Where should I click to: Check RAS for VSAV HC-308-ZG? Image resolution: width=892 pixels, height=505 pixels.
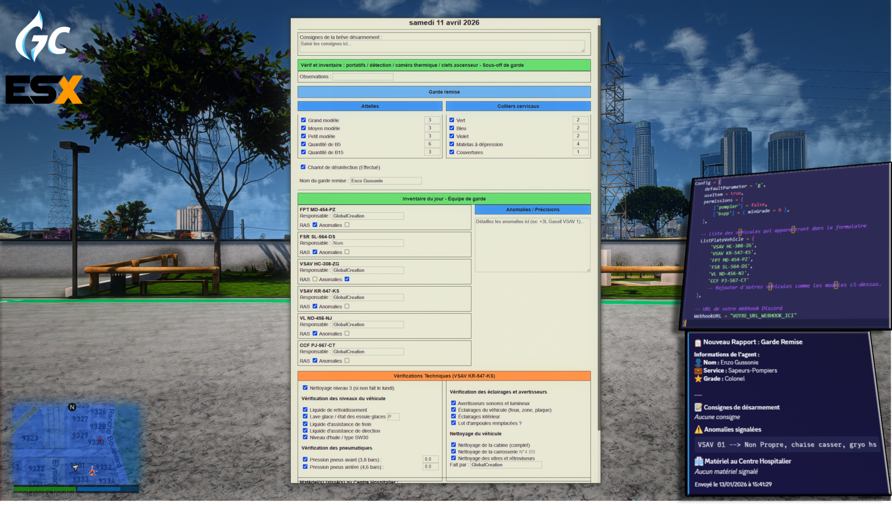click(x=315, y=279)
